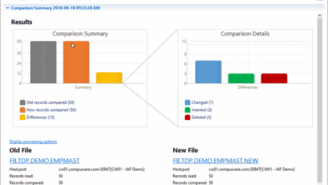Select 'Inserted (3)' legend text

click(201, 110)
